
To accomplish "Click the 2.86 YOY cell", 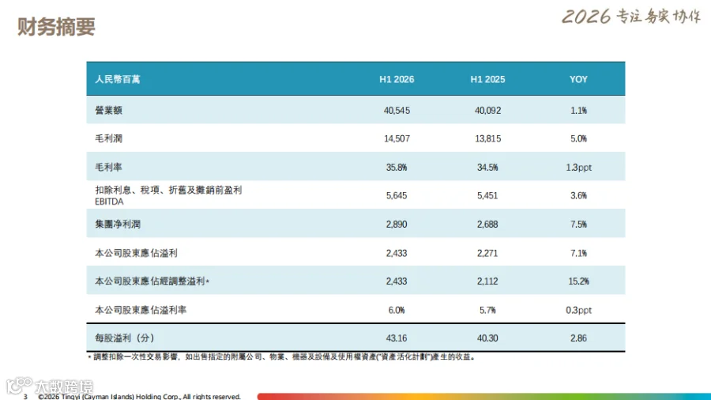I will tap(578, 338).
